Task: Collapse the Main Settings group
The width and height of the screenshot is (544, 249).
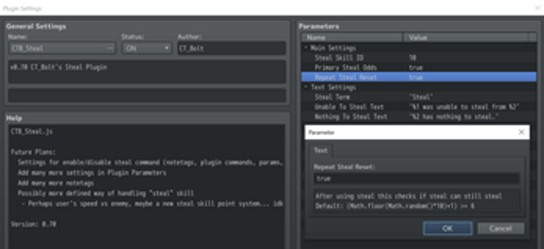Action: coord(306,47)
